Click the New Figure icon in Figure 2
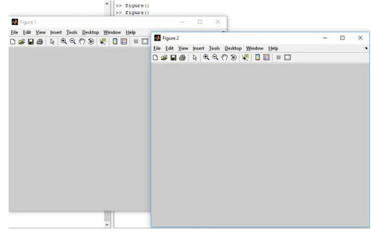The image size is (371, 232). click(156, 58)
